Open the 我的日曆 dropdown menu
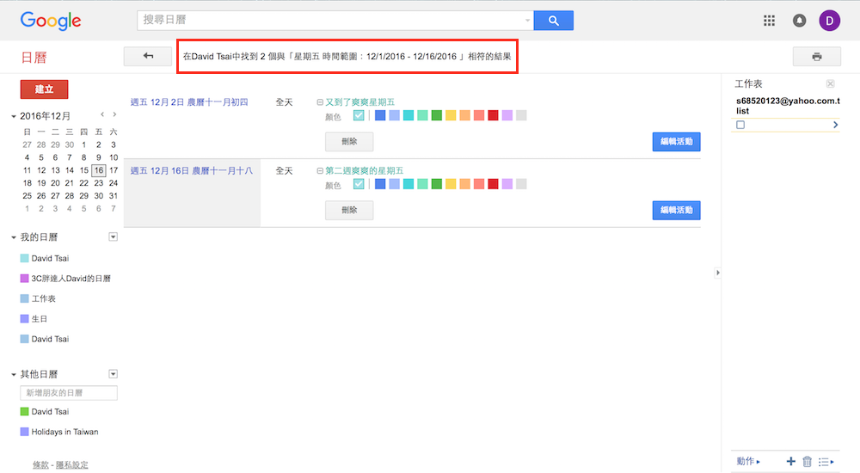The width and height of the screenshot is (860, 473). click(x=113, y=236)
